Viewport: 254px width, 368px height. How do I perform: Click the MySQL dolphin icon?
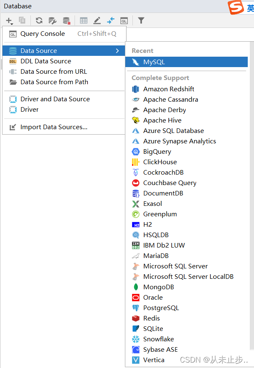point(136,62)
